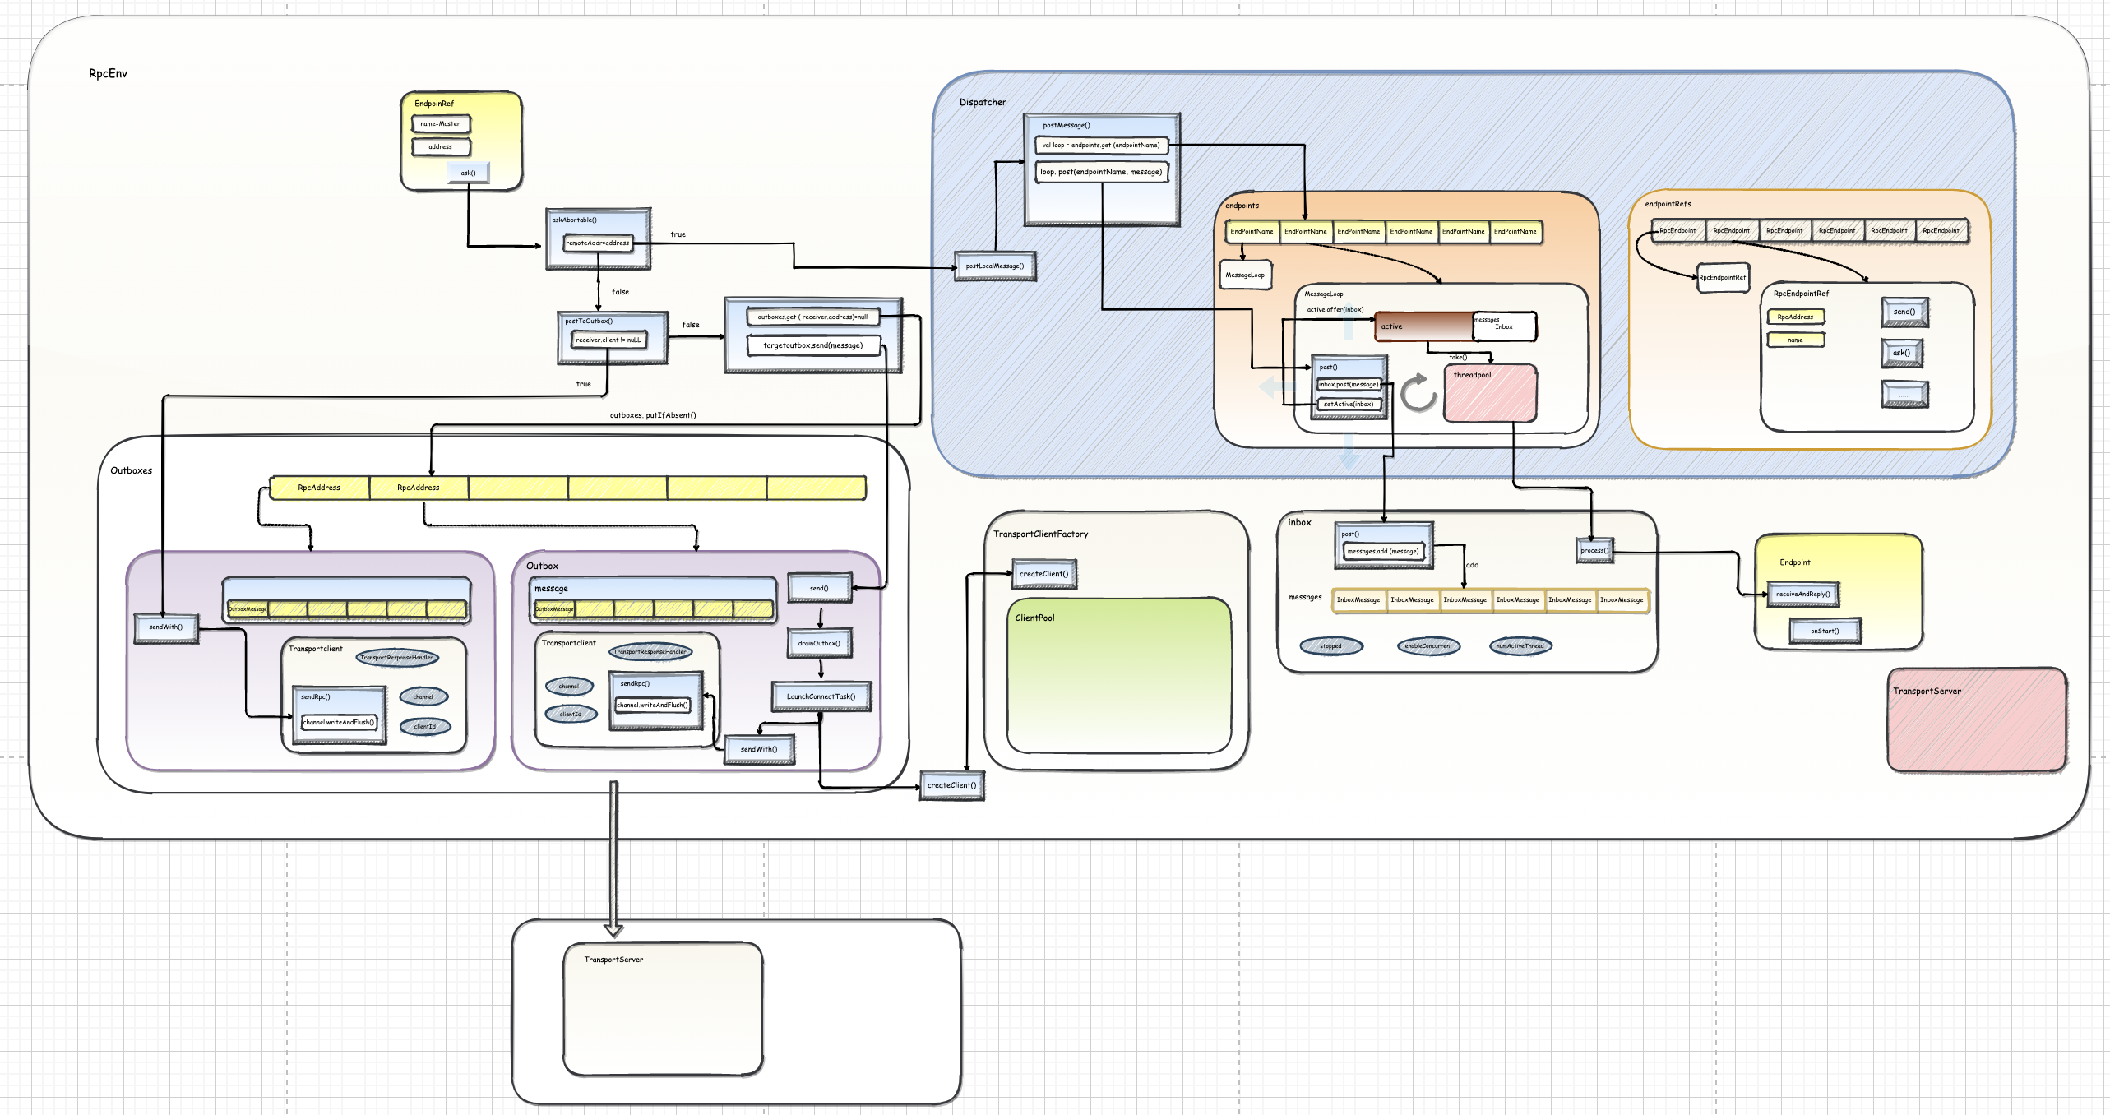Click the take() arrow label
Viewport: 2110px width, 1115px height.
coord(1458,358)
